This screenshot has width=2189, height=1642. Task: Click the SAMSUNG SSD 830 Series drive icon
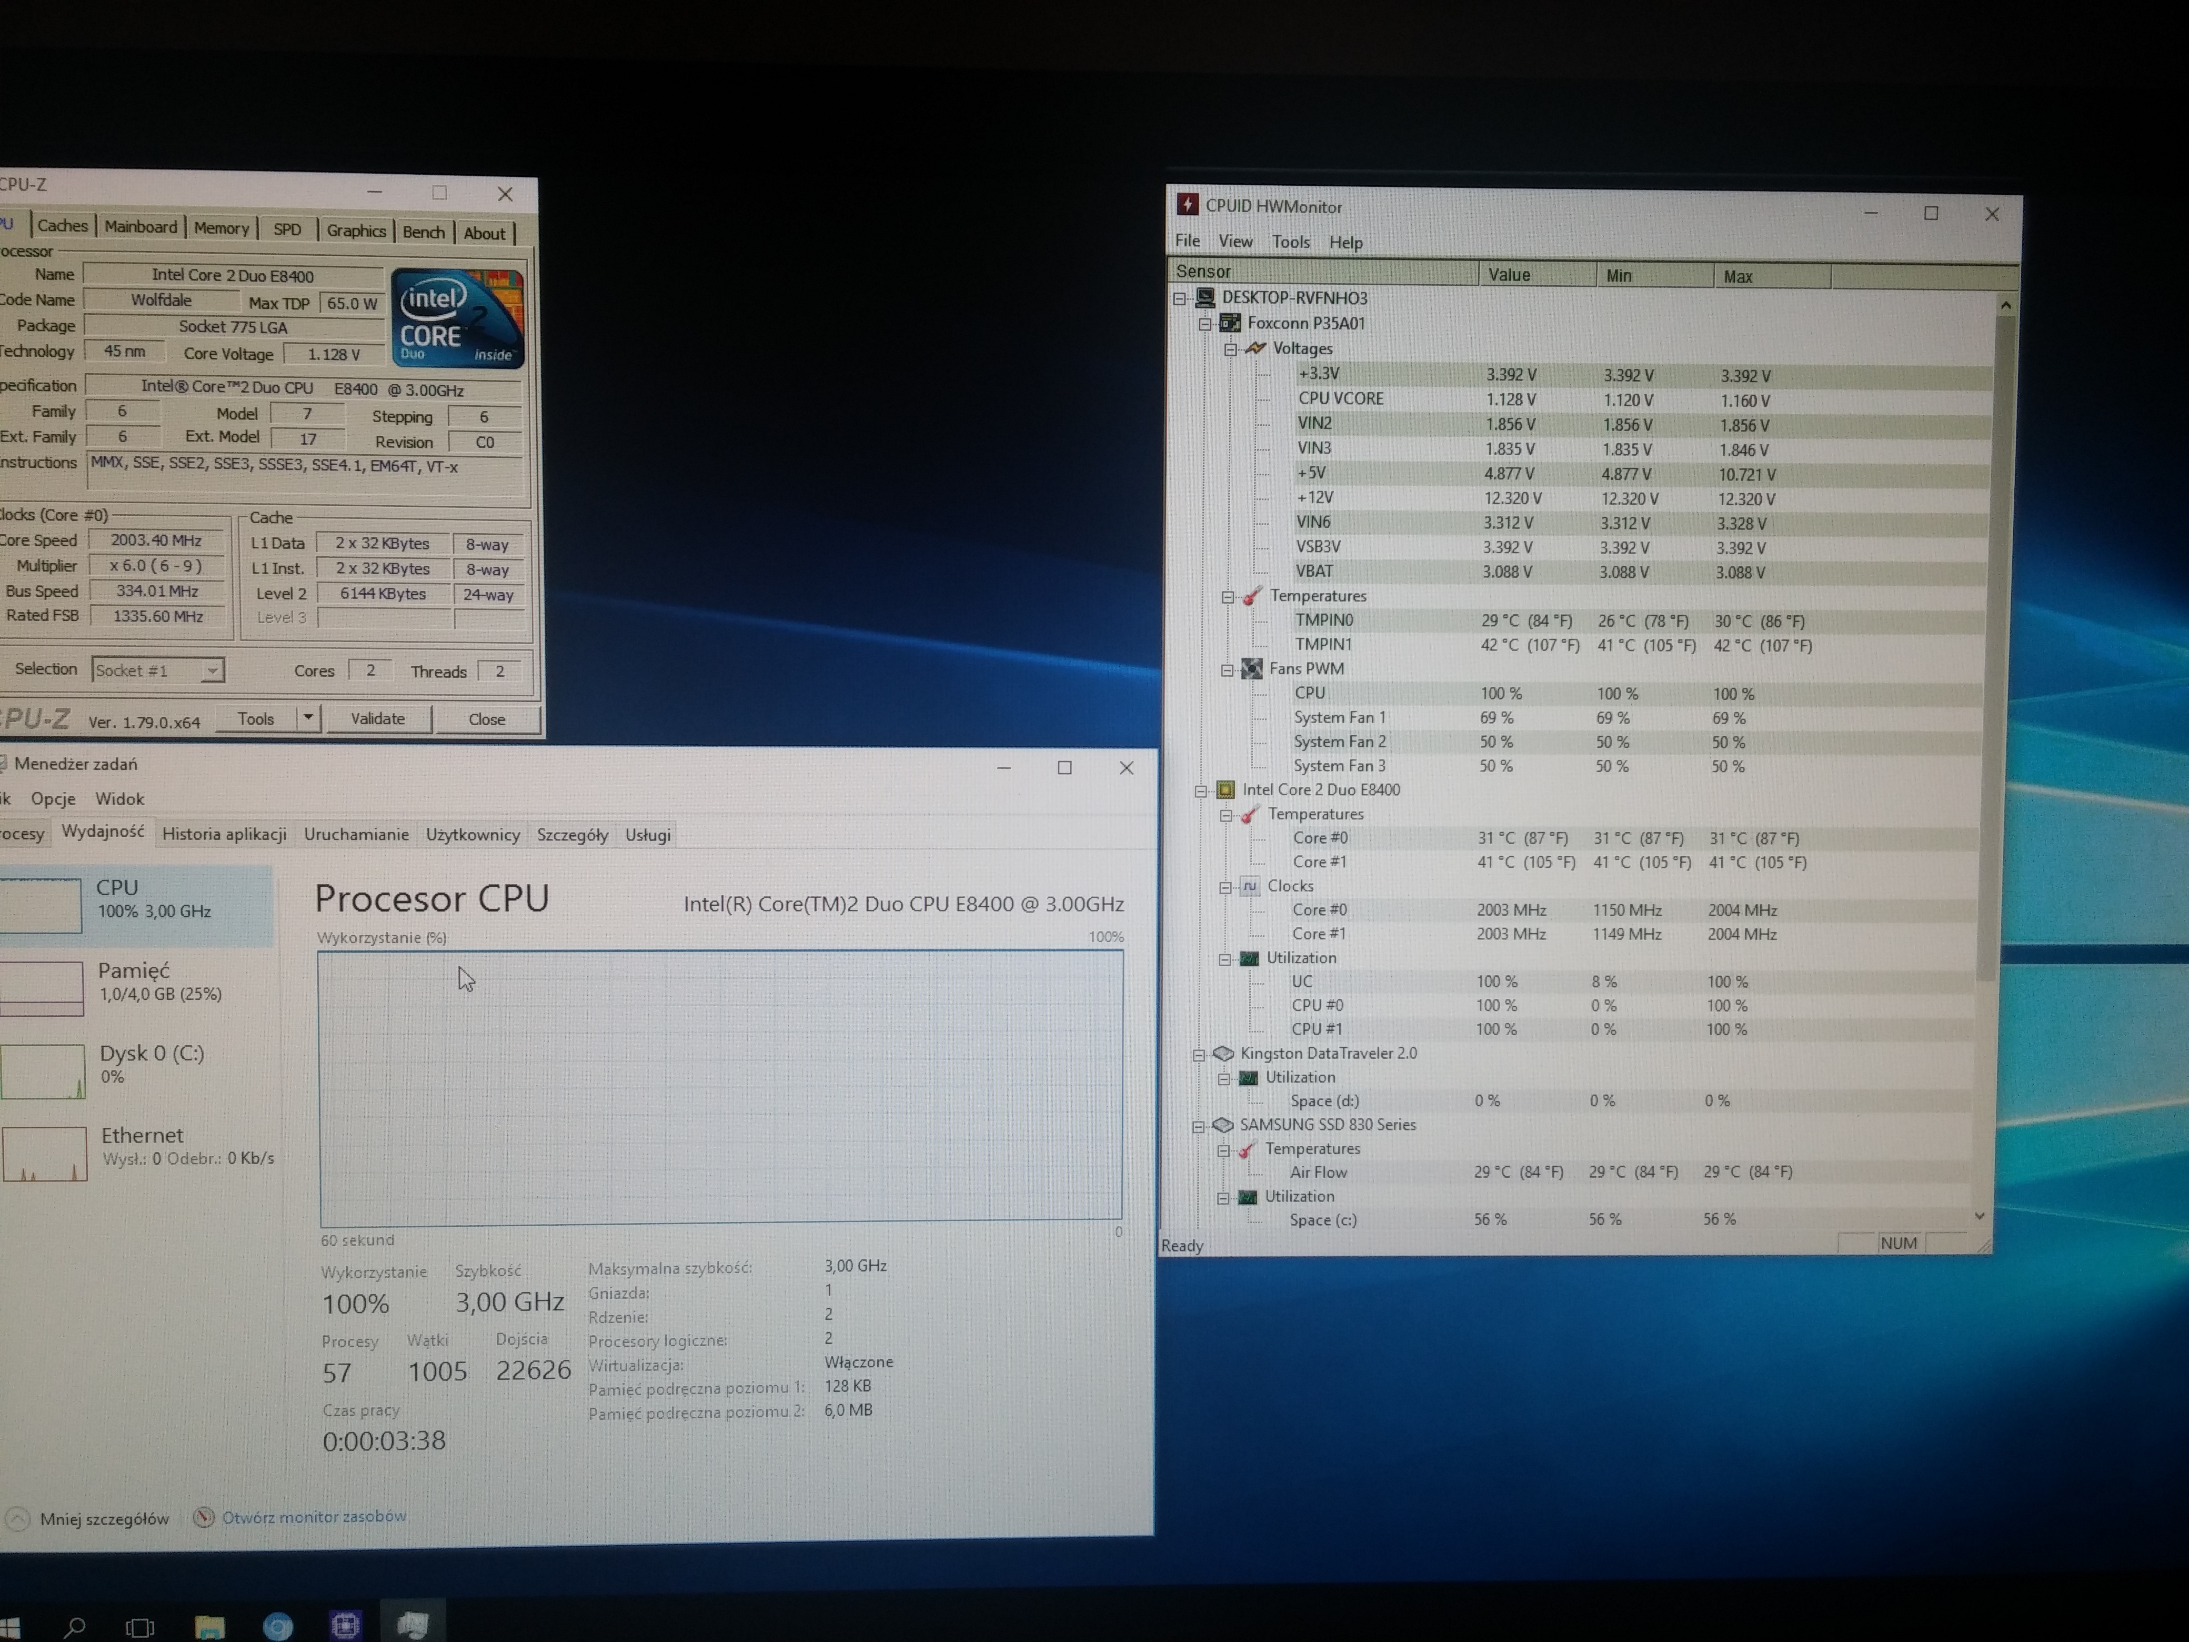click(1222, 1125)
